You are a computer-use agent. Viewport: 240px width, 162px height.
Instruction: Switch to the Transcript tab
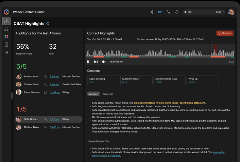click(108, 94)
